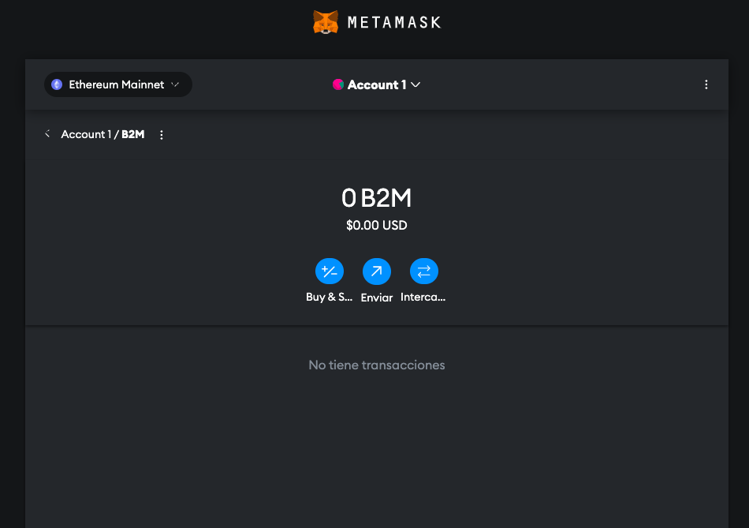Viewport: 749px width, 528px height.
Task: Click the Ethereum network icon
Action: [x=57, y=84]
